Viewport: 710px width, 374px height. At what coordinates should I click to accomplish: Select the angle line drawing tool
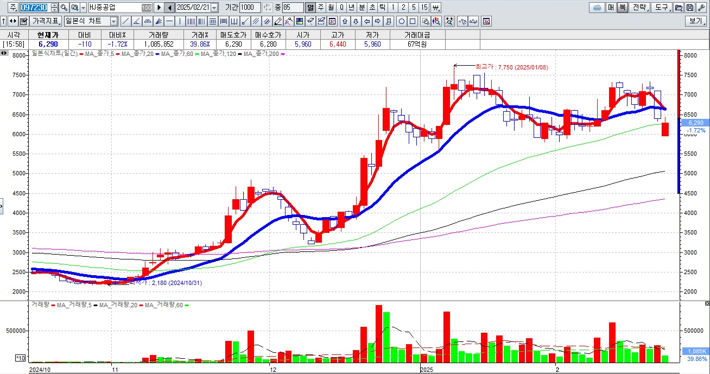[136, 21]
